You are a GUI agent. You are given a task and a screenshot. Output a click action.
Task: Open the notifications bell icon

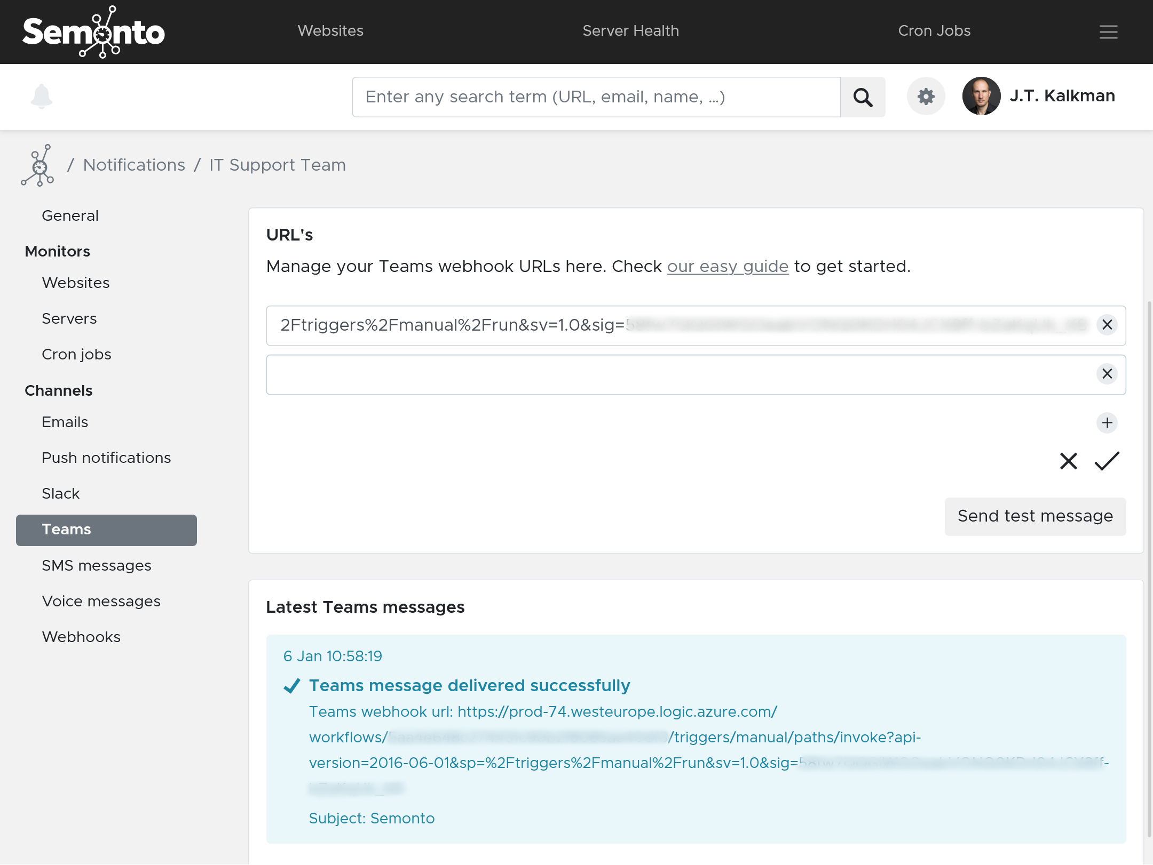(41, 97)
